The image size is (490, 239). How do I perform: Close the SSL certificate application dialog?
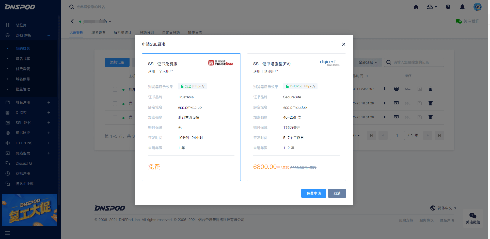coord(344,44)
